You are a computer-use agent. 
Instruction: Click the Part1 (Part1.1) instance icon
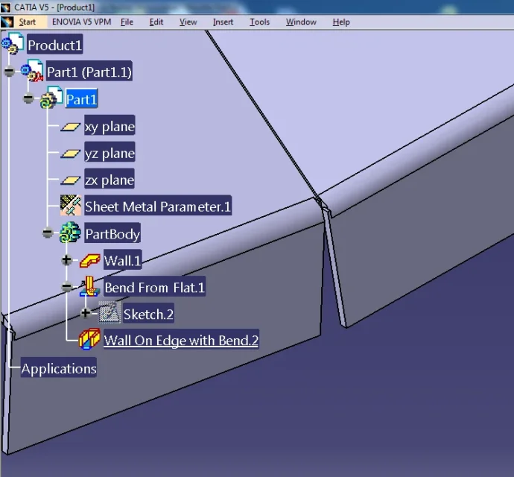[x=32, y=71]
